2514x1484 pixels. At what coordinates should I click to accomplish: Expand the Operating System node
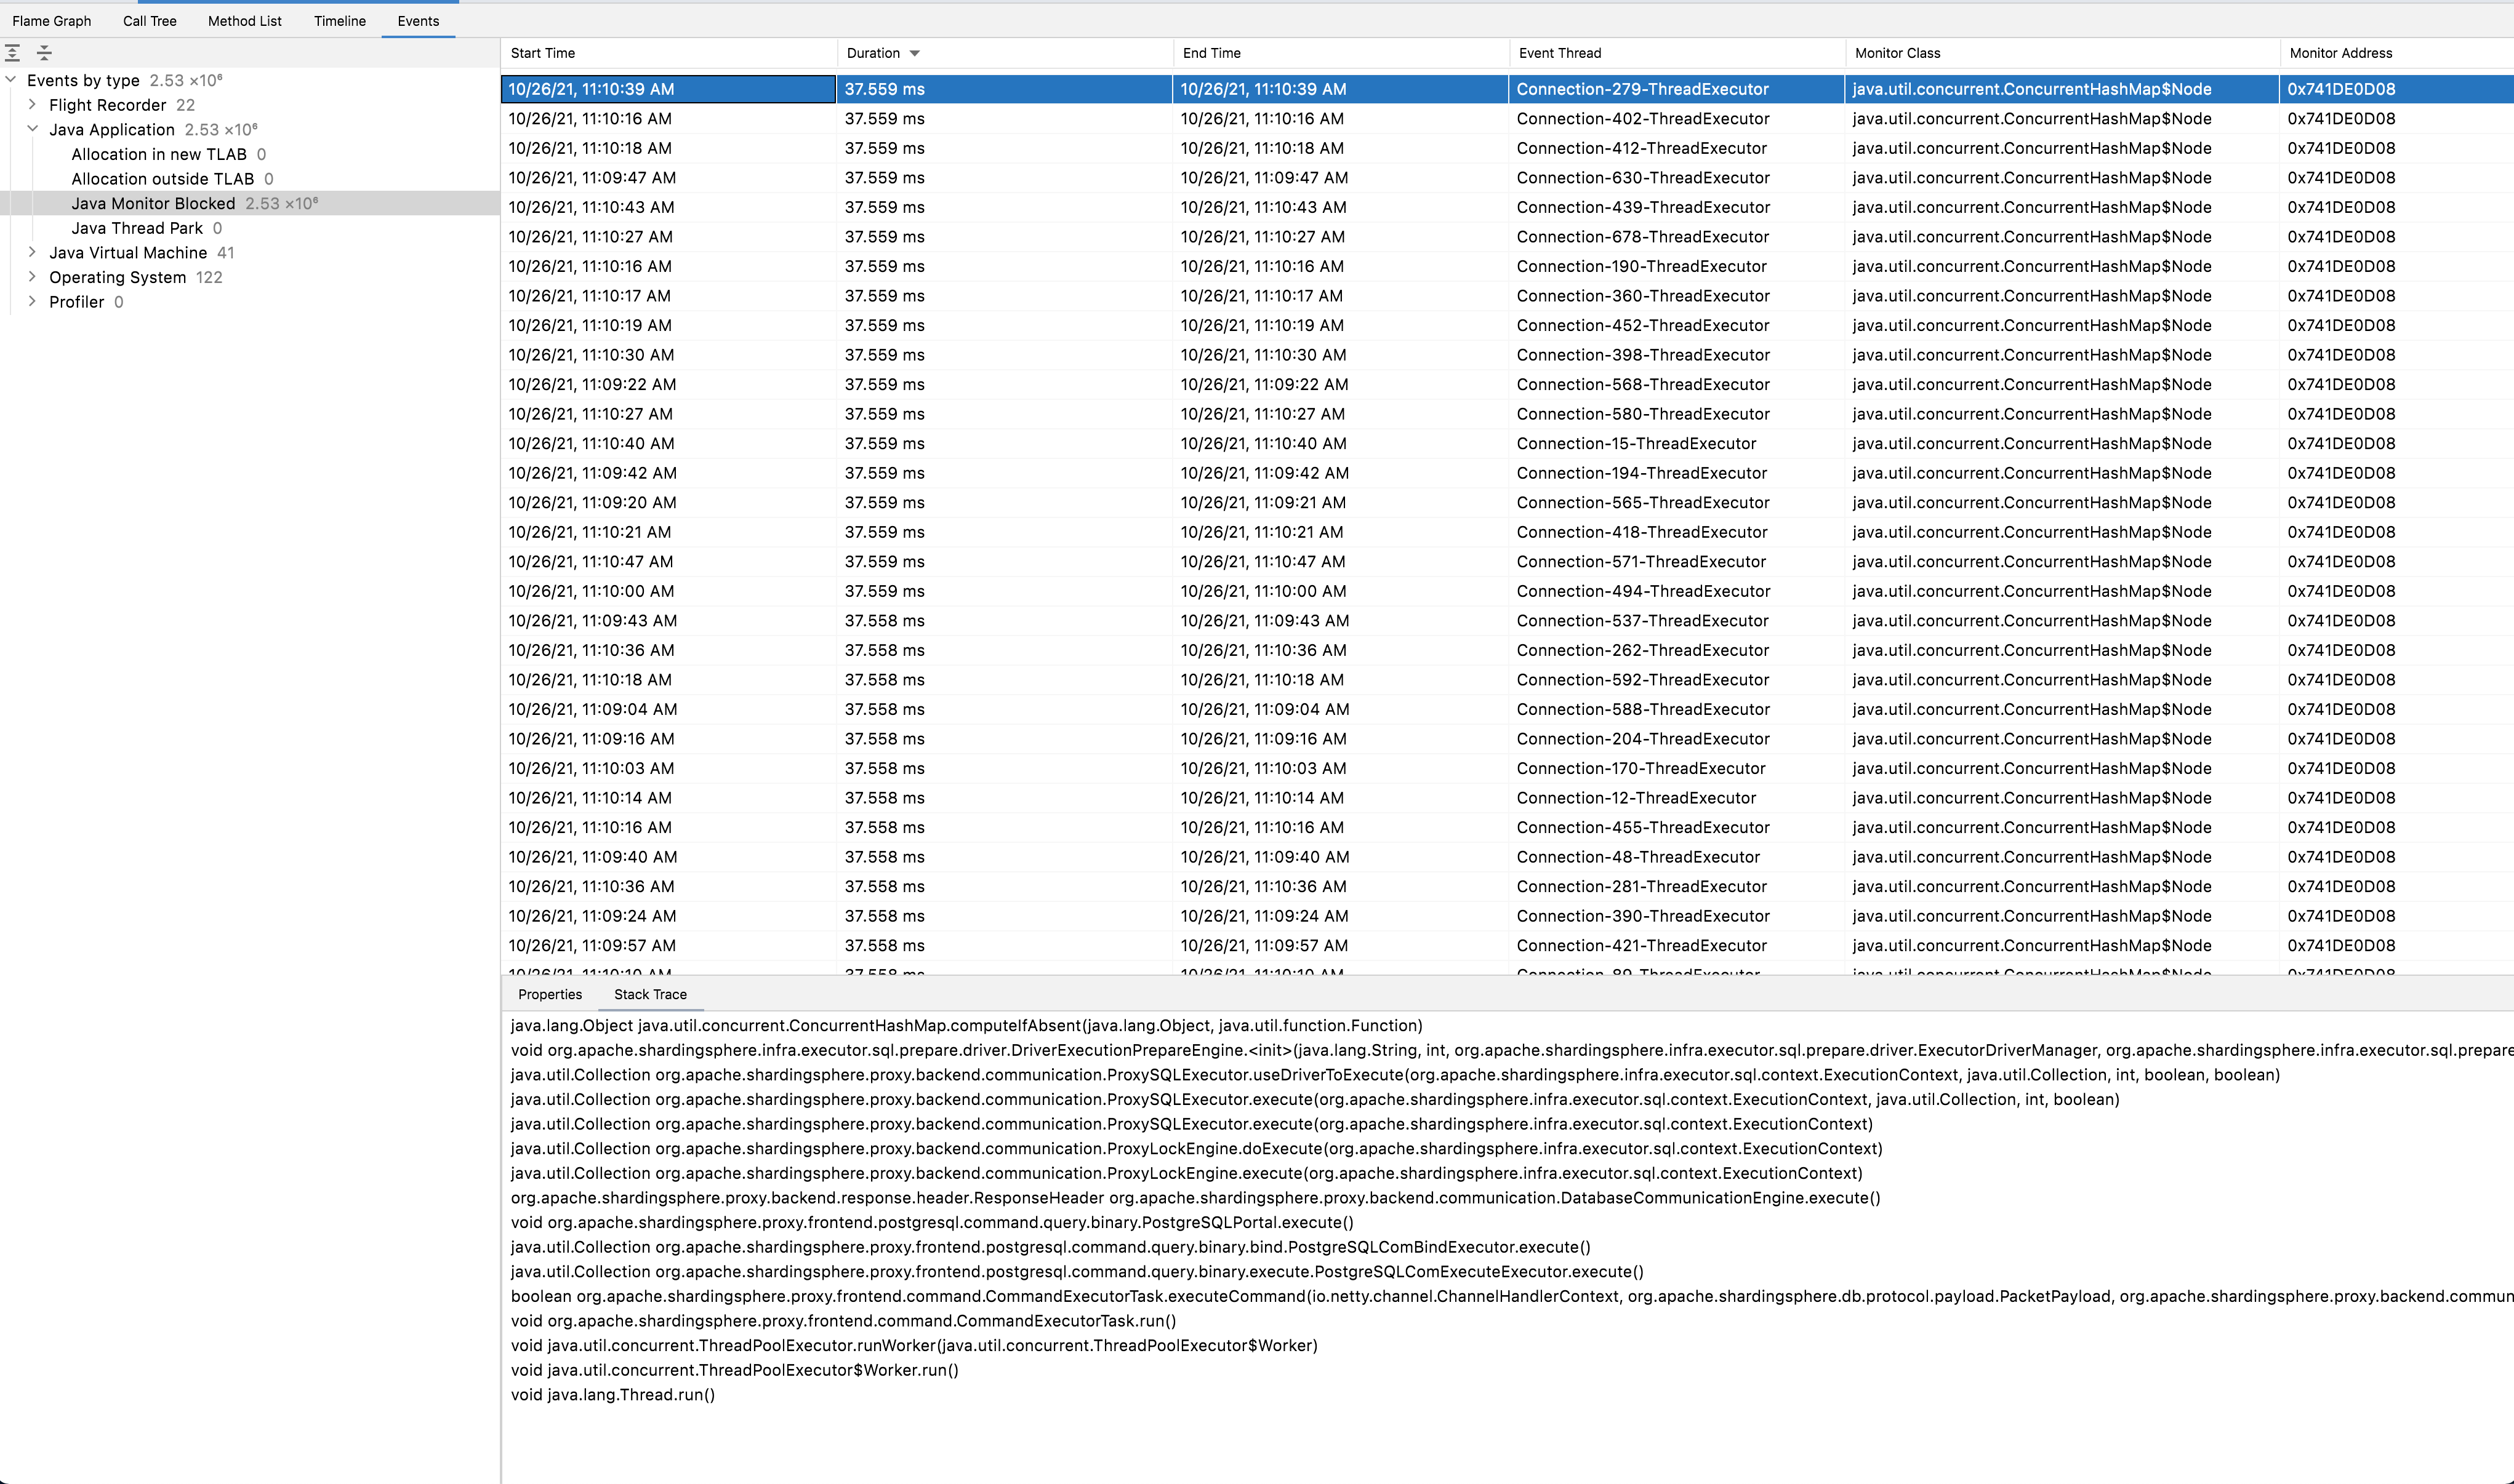(x=32, y=277)
